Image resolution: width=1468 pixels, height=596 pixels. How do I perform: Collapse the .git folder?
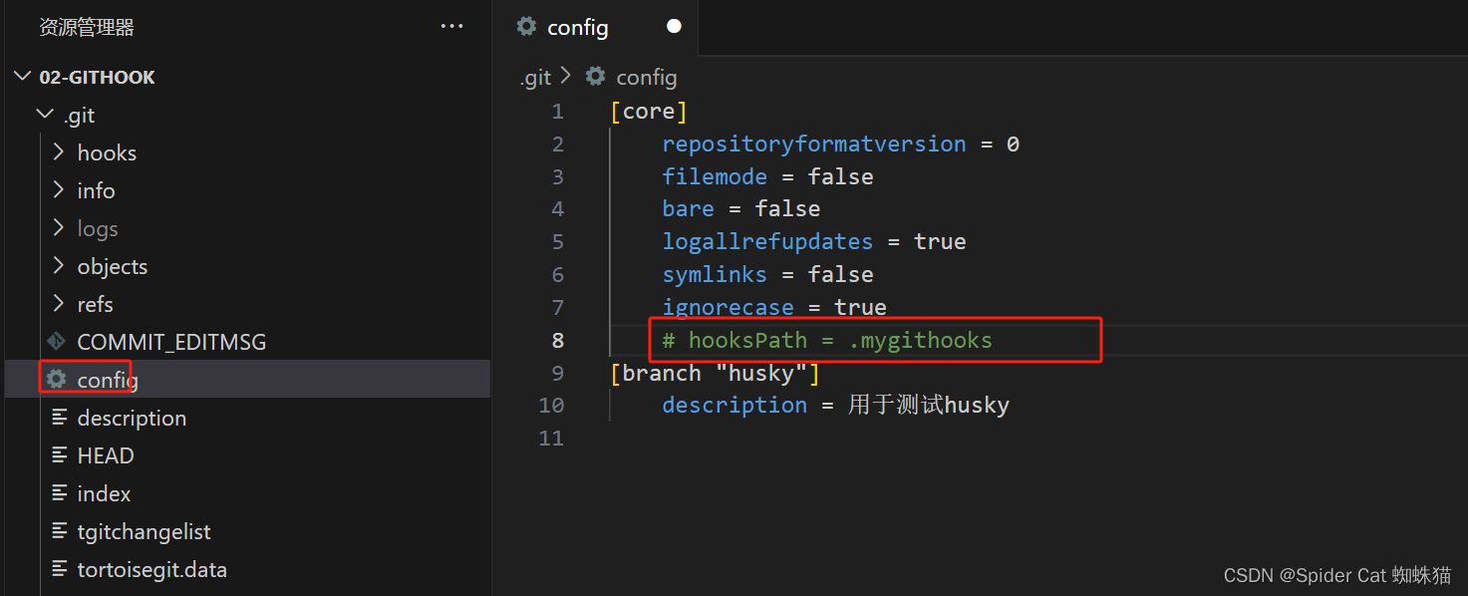tap(45, 115)
